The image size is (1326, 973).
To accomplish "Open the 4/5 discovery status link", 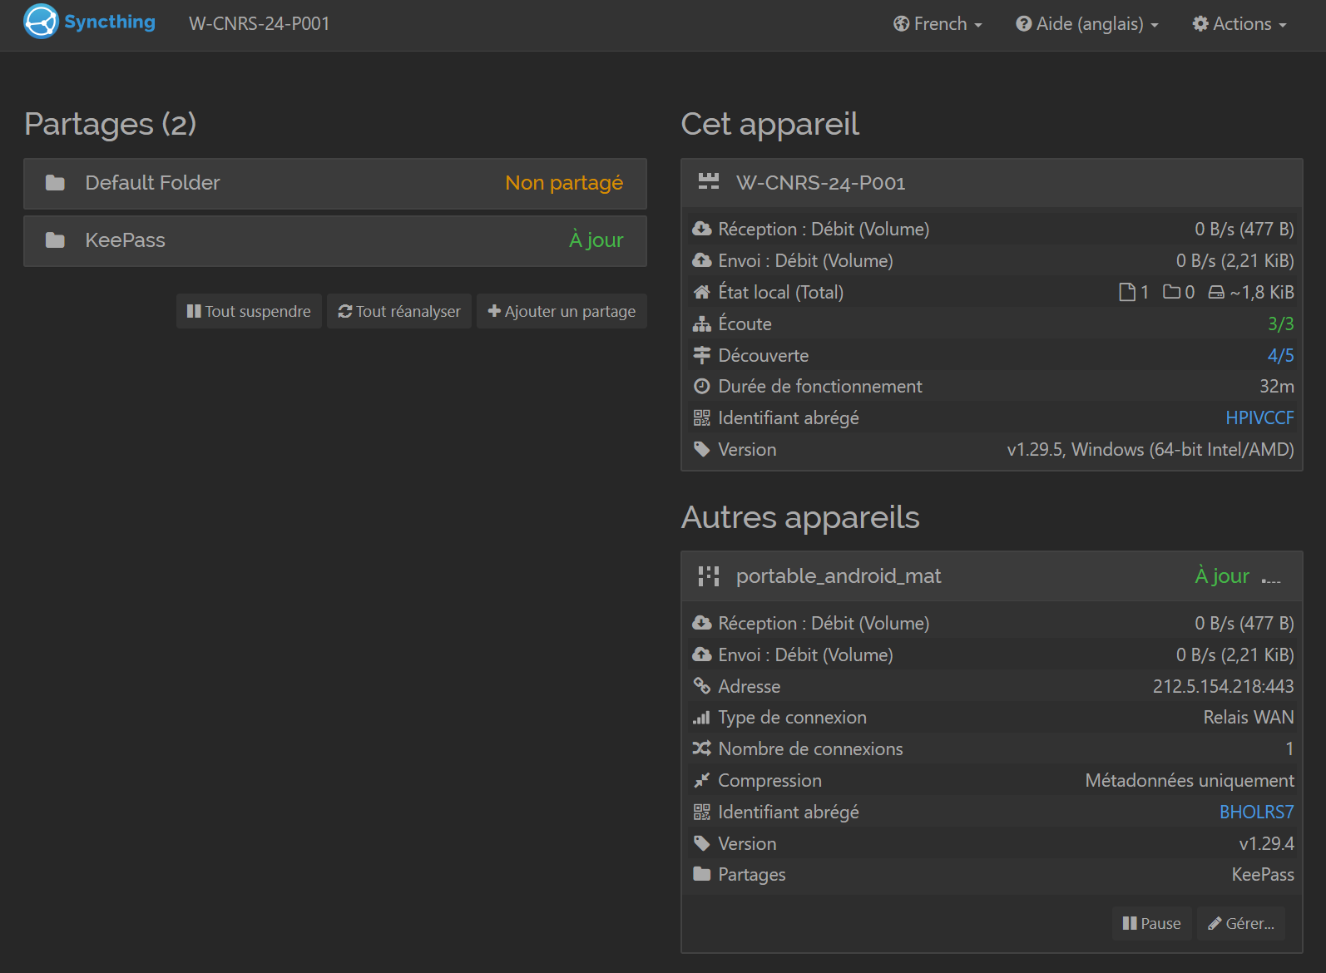I will pyautogui.click(x=1280, y=355).
